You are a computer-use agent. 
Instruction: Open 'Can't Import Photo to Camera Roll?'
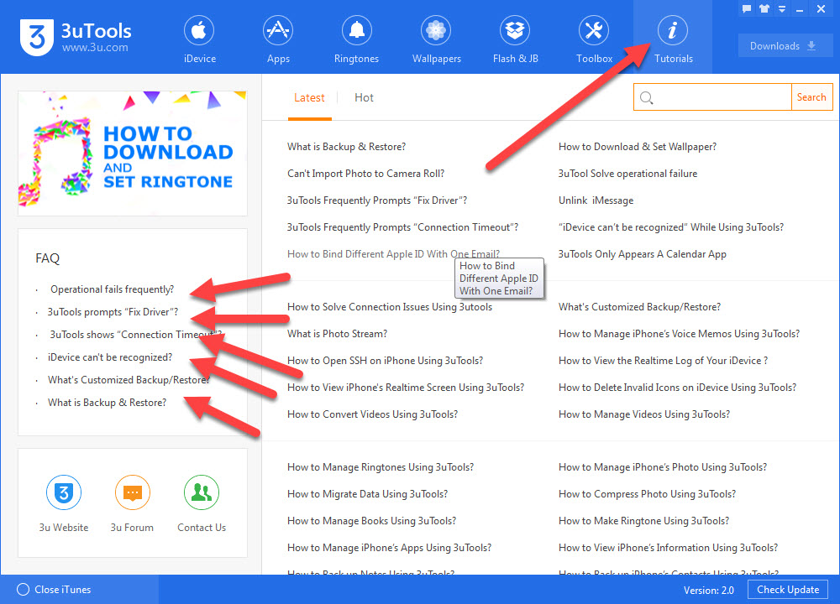tap(366, 174)
